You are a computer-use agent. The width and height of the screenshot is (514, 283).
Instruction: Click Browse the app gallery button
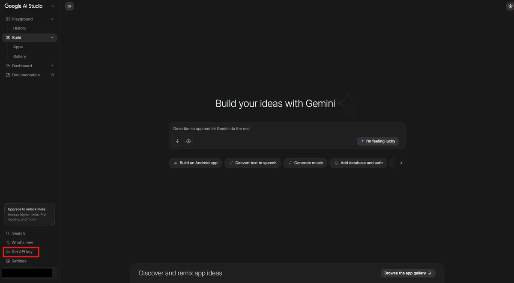408,273
